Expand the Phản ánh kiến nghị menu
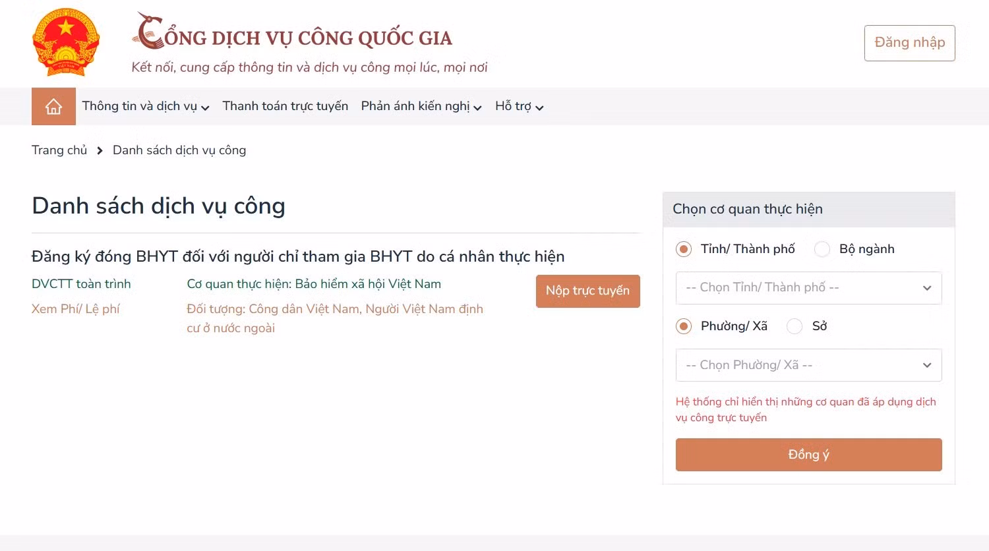The image size is (989, 551). [x=421, y=106]
